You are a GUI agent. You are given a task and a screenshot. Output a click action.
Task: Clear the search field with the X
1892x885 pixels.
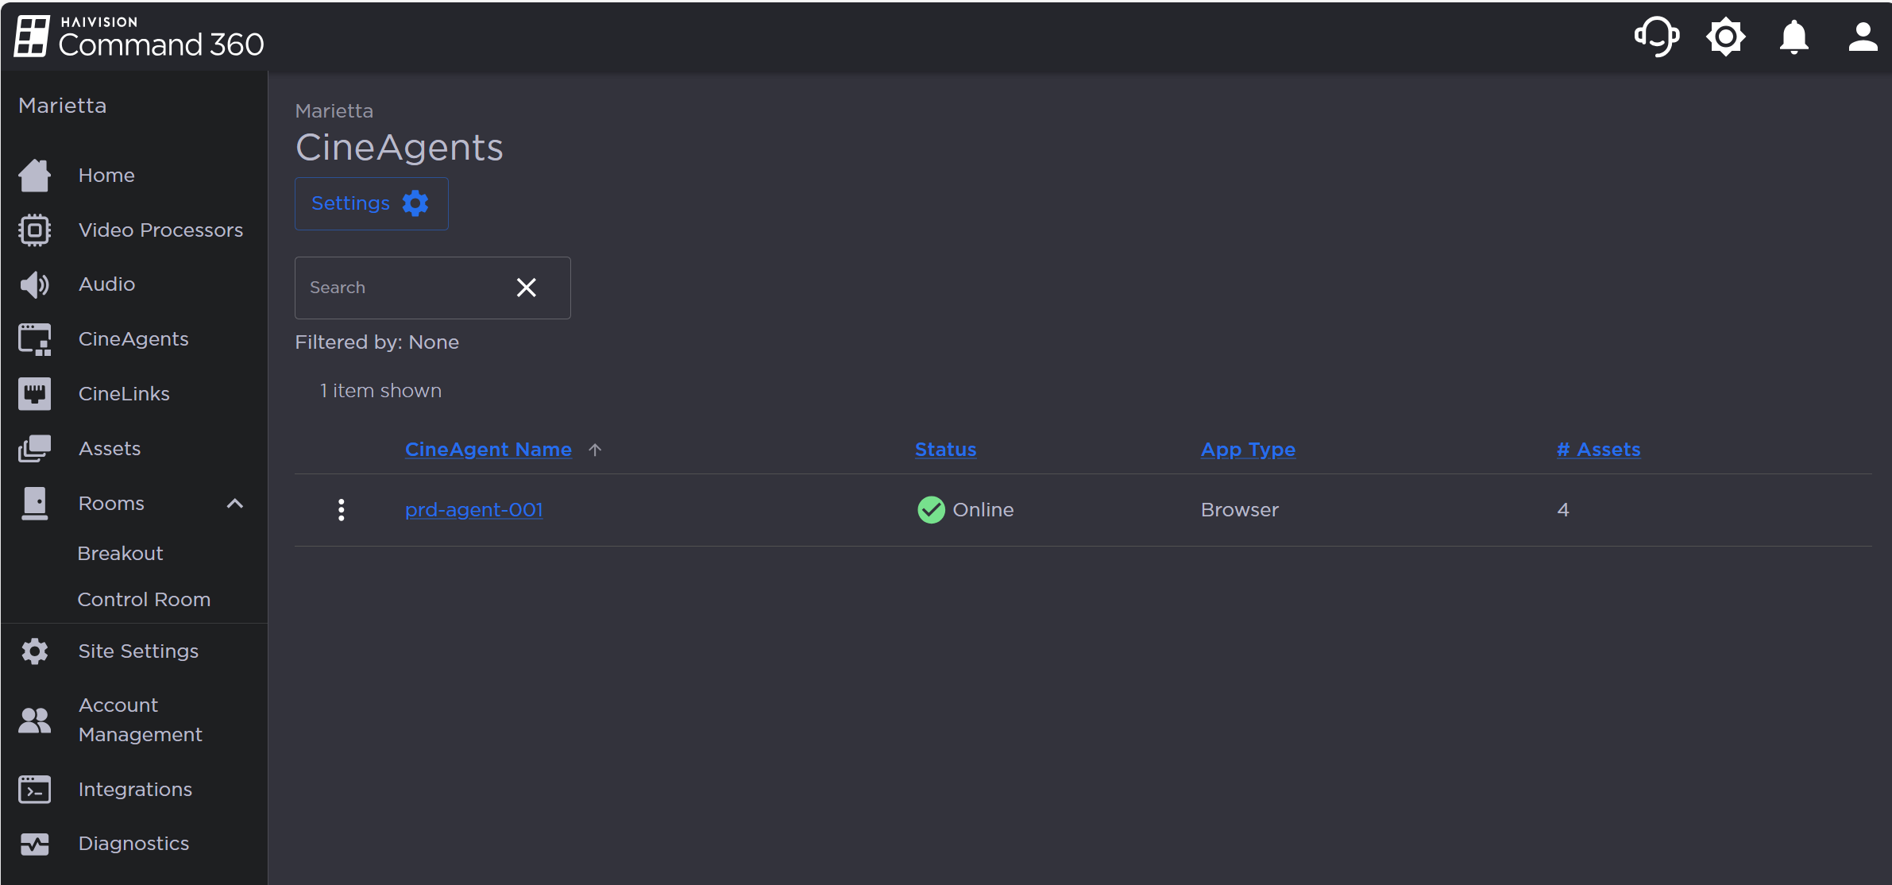[527, 287]
